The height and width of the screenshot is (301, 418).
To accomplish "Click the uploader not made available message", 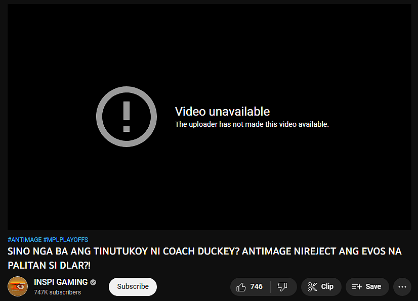I will pos(252,124).
